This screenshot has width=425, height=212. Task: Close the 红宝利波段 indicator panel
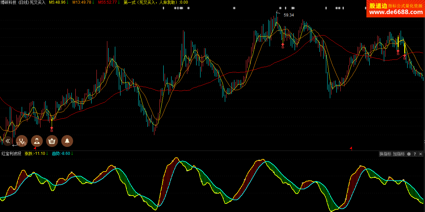tap(420, 154)
